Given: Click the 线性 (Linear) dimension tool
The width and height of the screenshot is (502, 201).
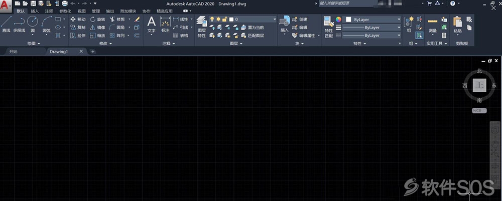Looking at the screenshot, I should click(x=181, y=19).
